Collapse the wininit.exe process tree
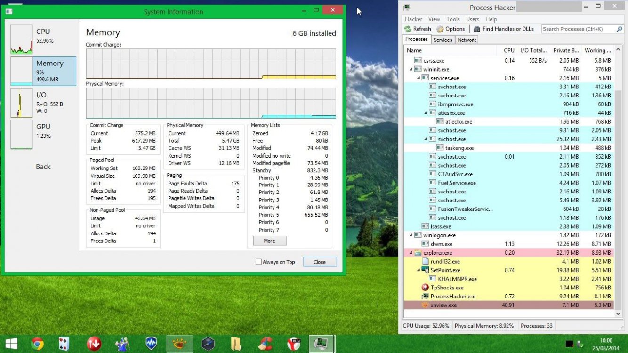The width and height of the screenshot is (628, 353). [x=411, y=70]
